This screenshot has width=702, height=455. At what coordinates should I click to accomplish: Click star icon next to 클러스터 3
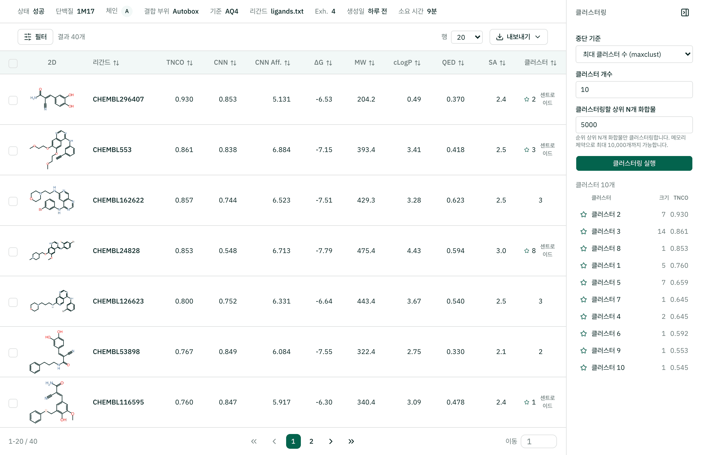[583, 231]
